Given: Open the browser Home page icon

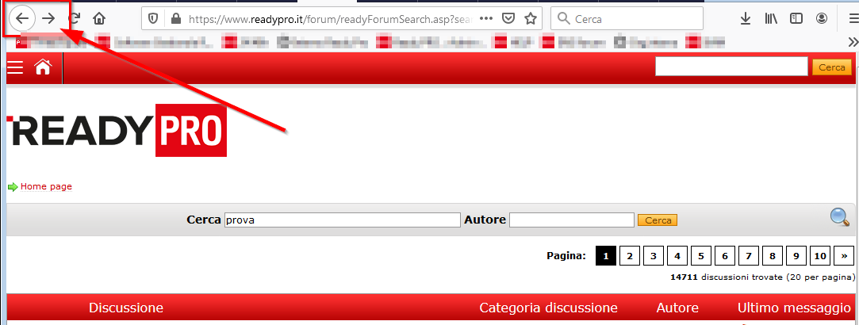Looking at the screenshot, I should tap(99, 18).
